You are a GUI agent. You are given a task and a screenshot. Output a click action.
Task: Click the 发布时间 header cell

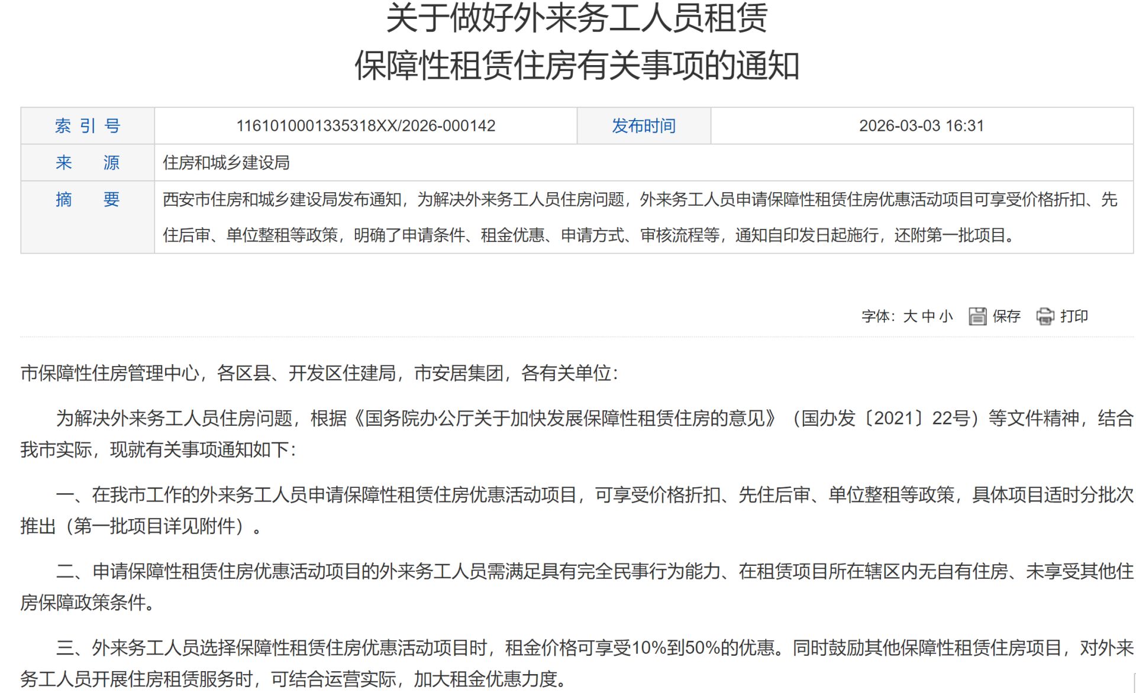click(643, 126)
